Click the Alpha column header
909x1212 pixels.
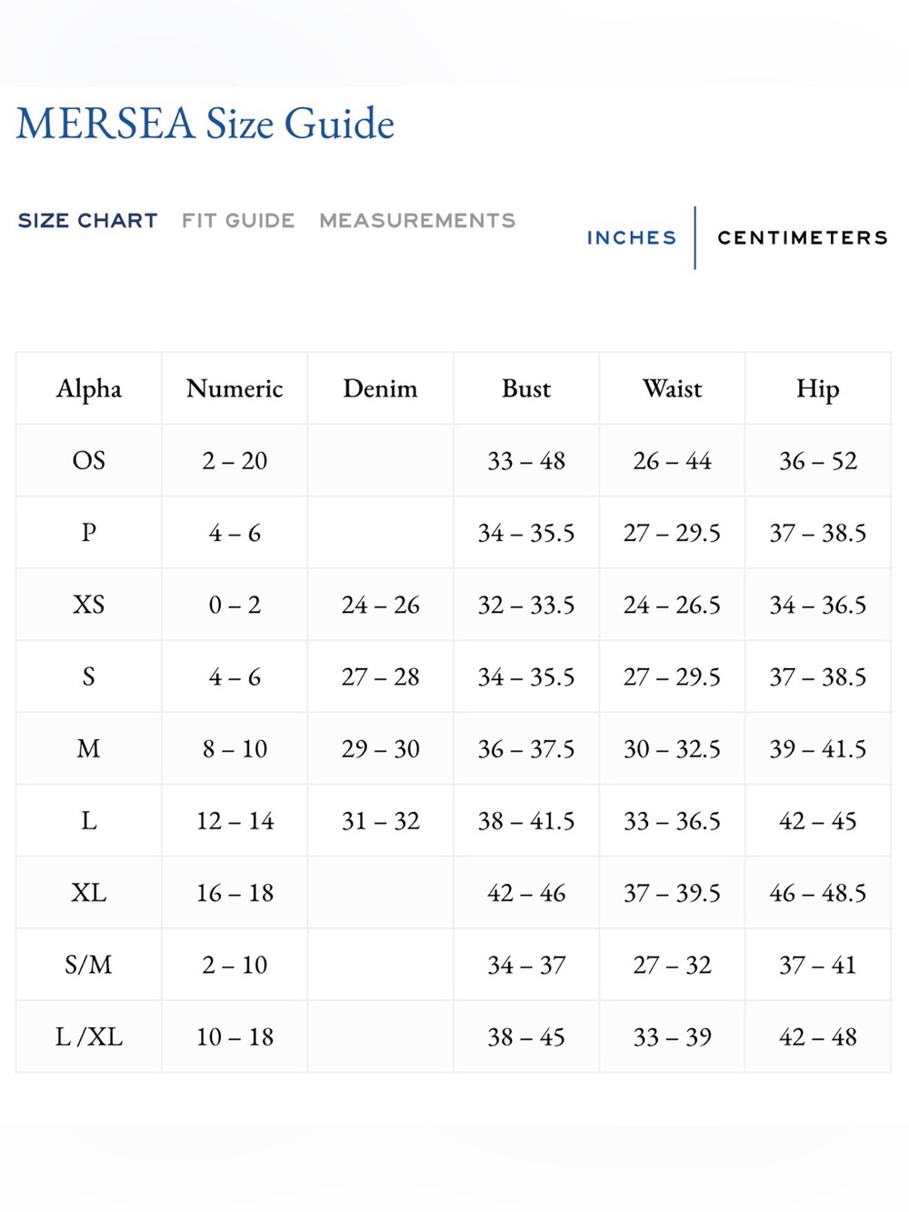[x=89, y=388]
